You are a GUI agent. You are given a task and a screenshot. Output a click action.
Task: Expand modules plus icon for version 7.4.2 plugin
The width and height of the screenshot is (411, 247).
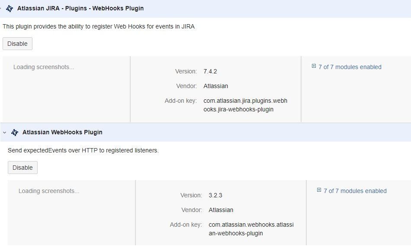pos(314,66)
